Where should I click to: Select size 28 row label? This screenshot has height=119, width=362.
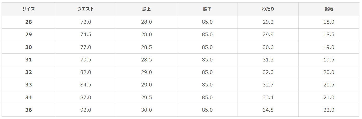(x=29, y=22)
